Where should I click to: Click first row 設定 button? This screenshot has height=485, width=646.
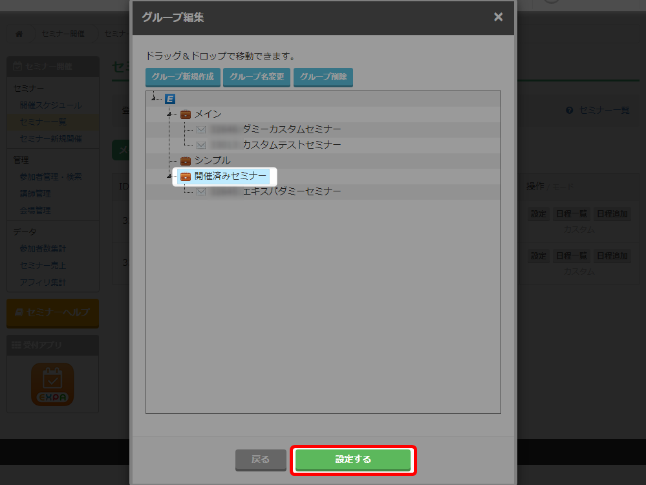click(x=539, y=214)
